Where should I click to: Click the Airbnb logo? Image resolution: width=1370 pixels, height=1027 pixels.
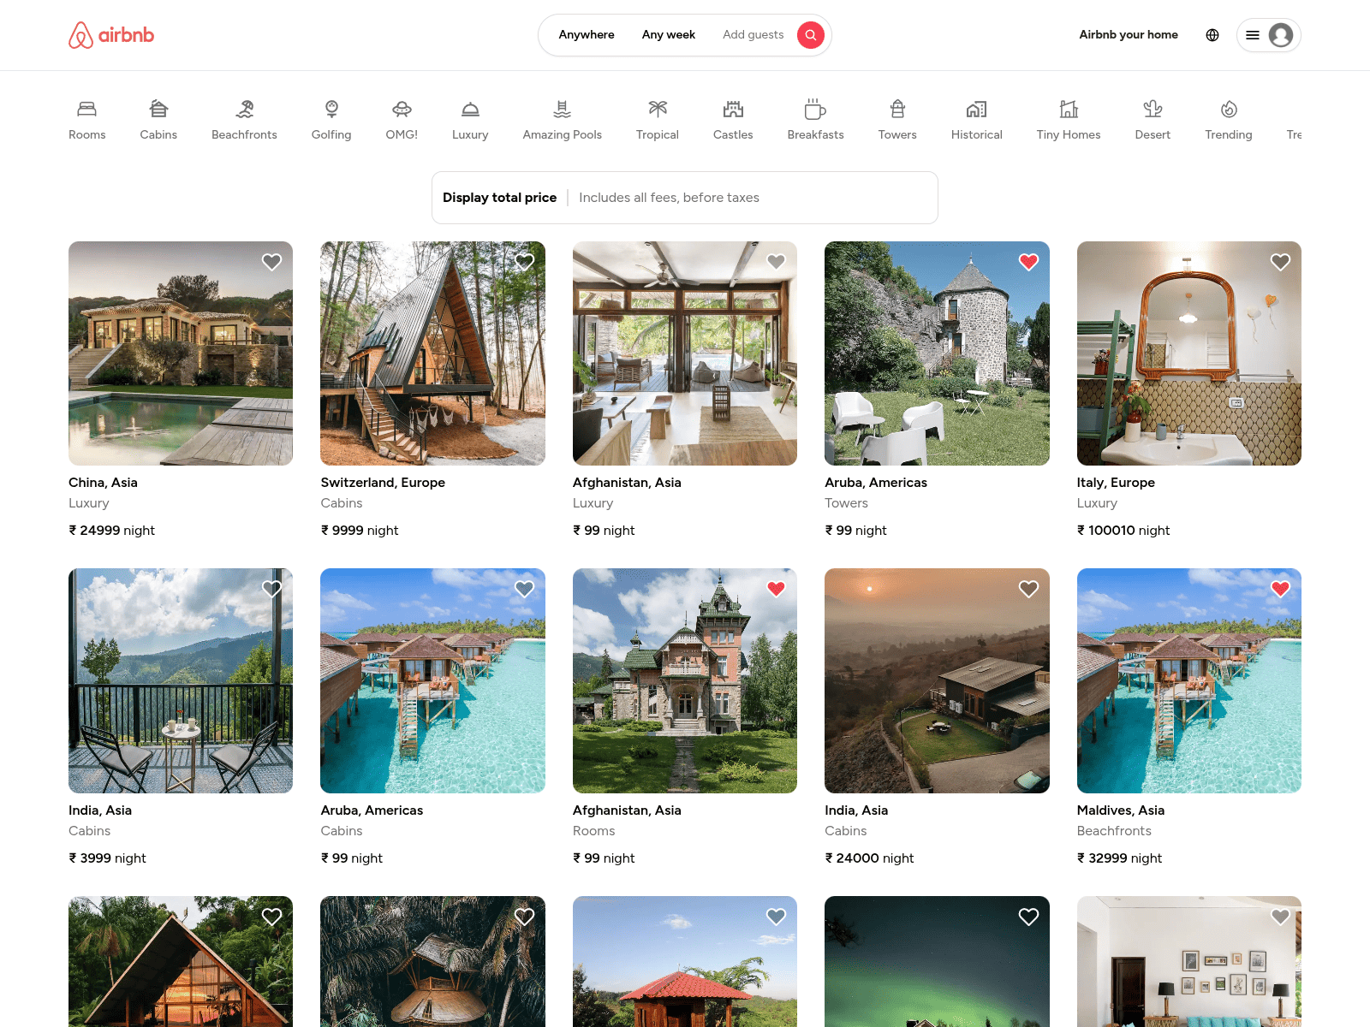click(111, 35)
